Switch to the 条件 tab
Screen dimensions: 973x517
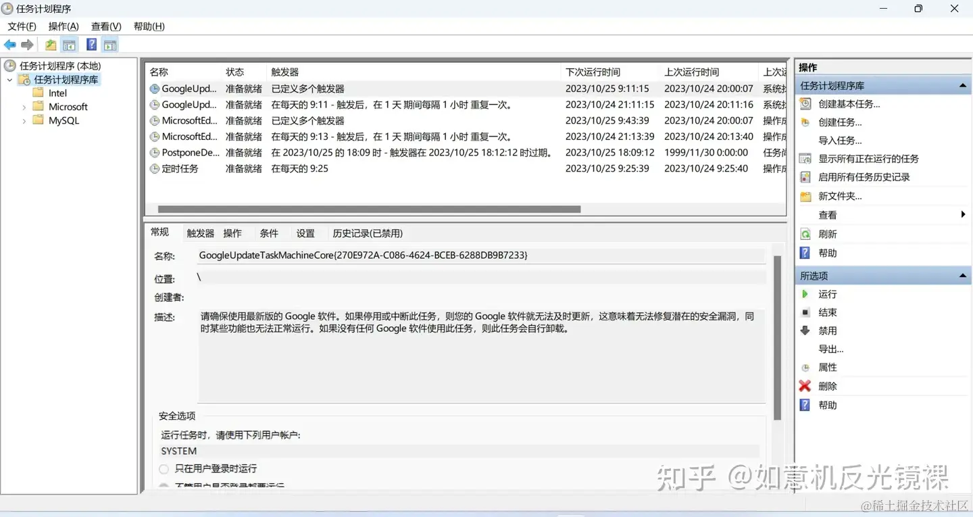269,233
